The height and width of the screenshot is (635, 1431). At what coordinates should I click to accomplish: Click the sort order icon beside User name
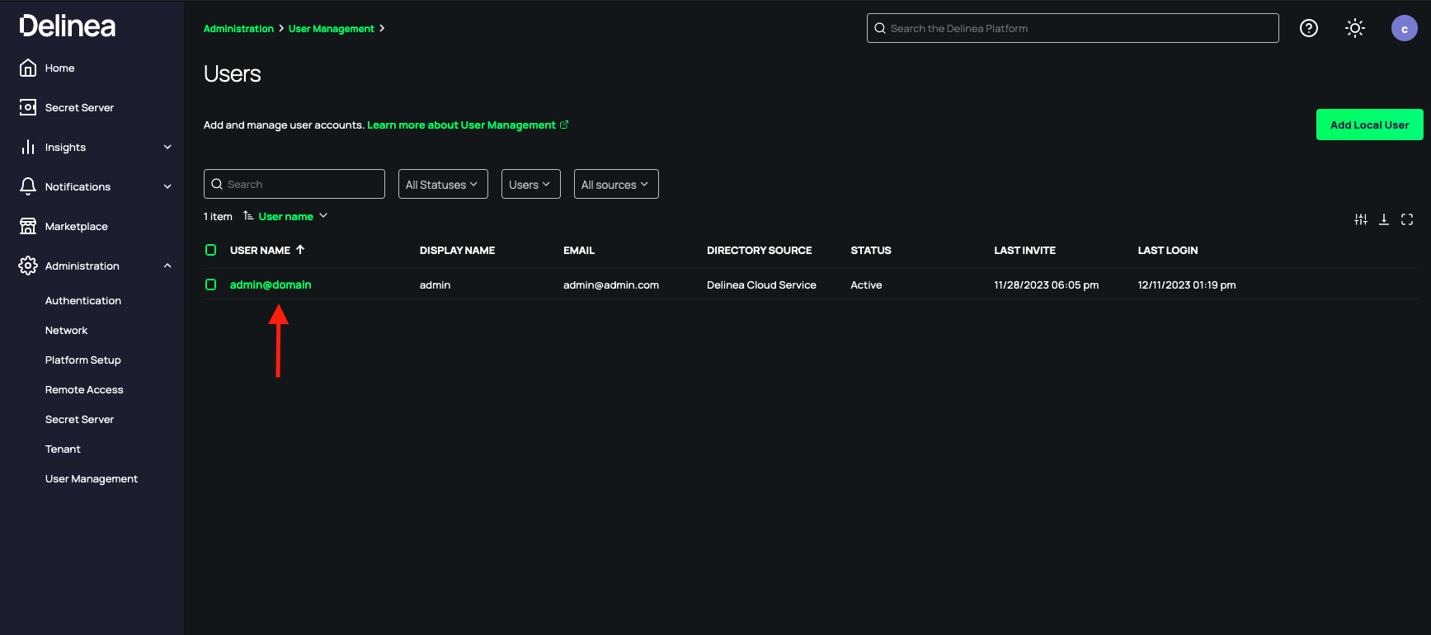click(x=248, y=216)
